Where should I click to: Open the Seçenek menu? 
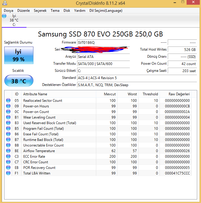40,11
